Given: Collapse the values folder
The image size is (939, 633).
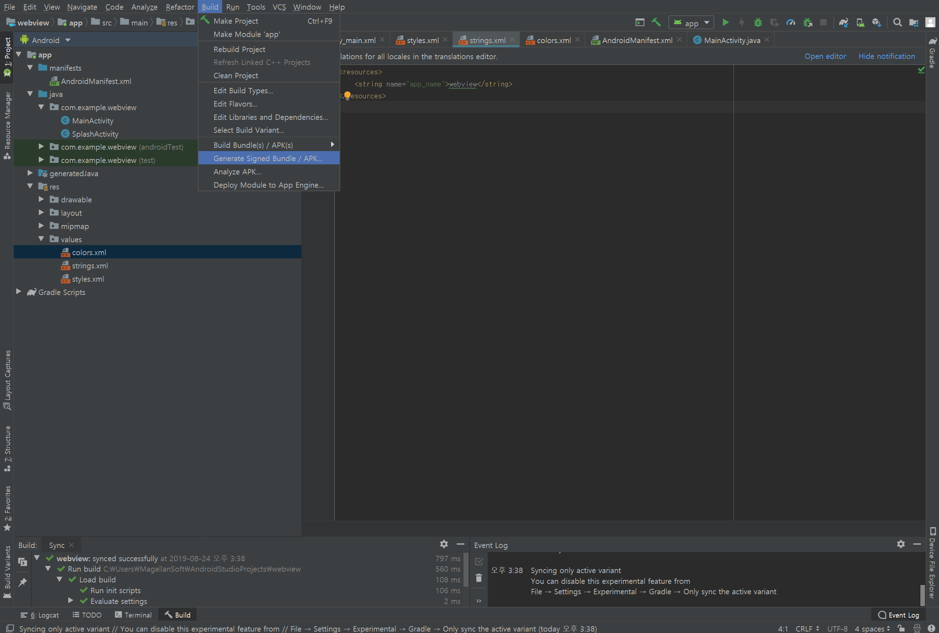Looking at the screenshot, I should (41, 239).
